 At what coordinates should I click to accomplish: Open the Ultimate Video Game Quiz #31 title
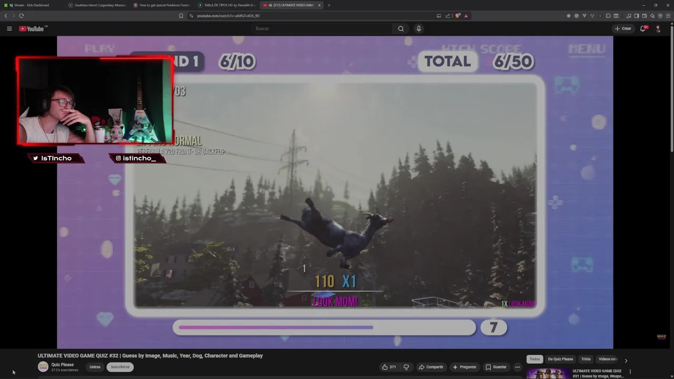(x=598, y=373)
